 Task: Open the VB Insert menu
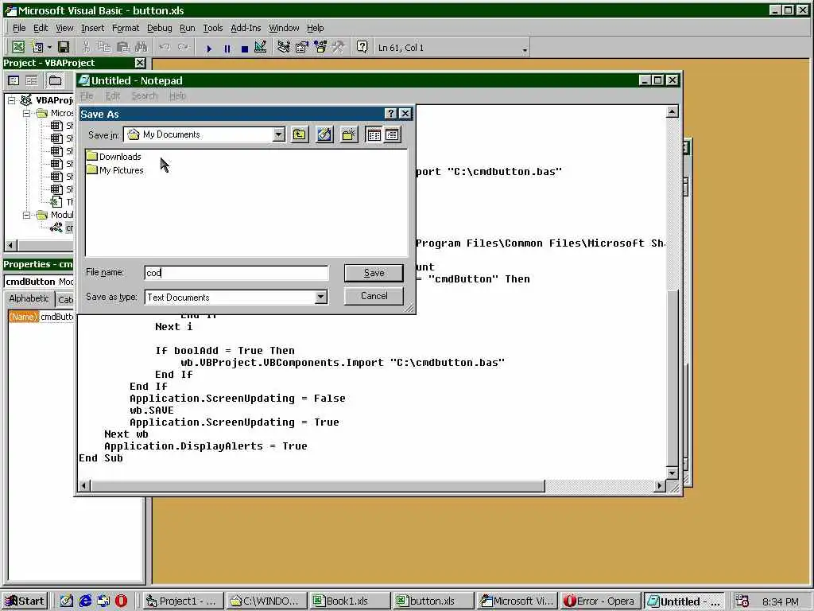[92, 28]
